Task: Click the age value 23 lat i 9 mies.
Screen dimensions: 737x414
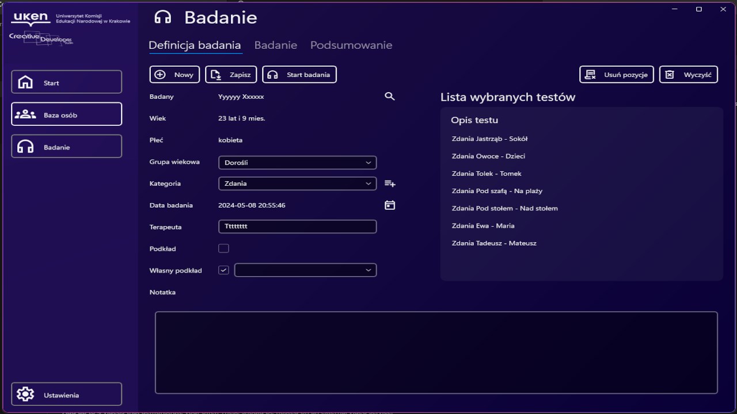Action: tap(241, 118)
